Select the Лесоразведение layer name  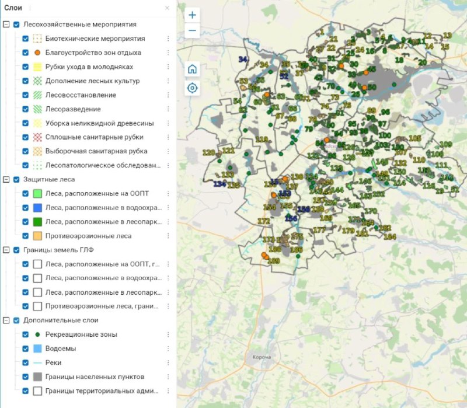[73, 109]
